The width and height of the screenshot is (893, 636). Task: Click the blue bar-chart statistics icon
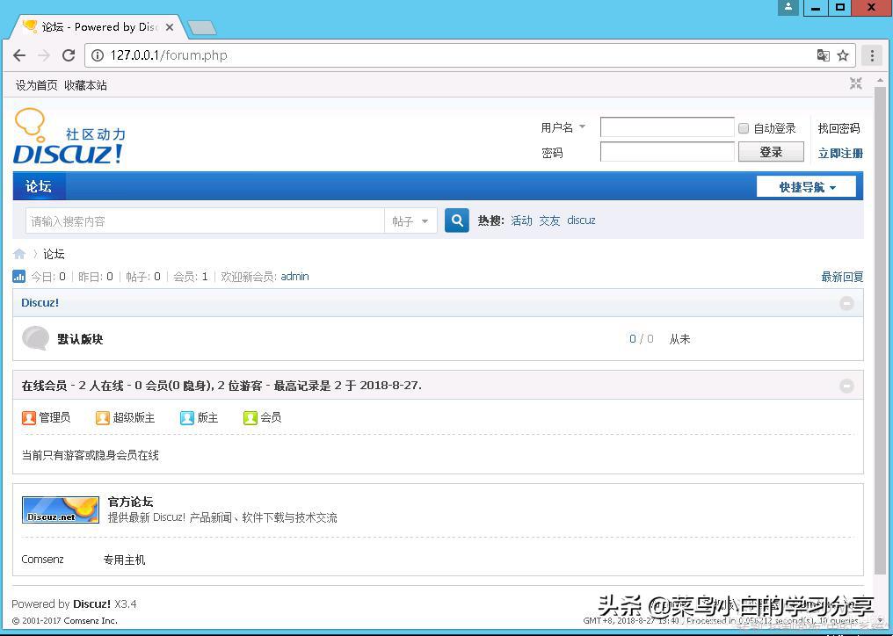(x=18, y=276)
